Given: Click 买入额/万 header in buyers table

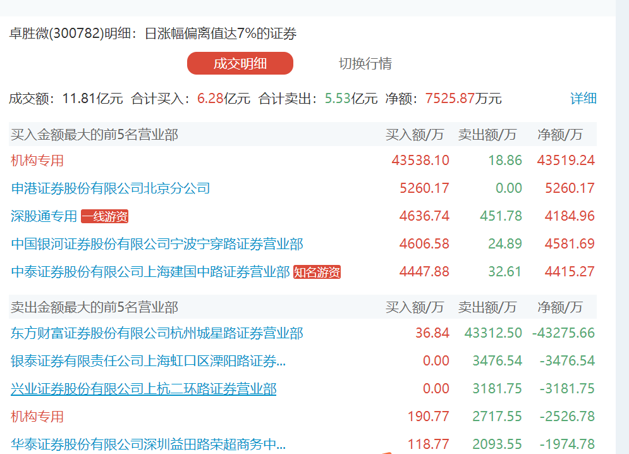Looking at the screenshot, I should (x=415, y=135).
